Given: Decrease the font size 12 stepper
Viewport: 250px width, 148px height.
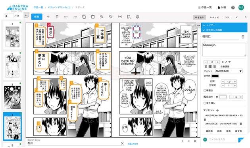Looking at the screenshot, I should coord(206,62).
